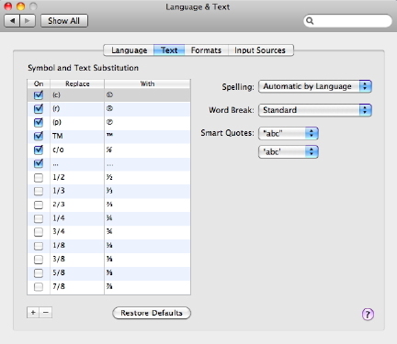This screenshot has height=344, width=397.
Task: Uncheck the (c) substitution checkbox
Action: [x=39, y=95]
